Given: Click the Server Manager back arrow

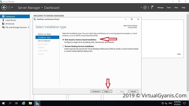Looking at the screenshot, I should coord(4,8).
